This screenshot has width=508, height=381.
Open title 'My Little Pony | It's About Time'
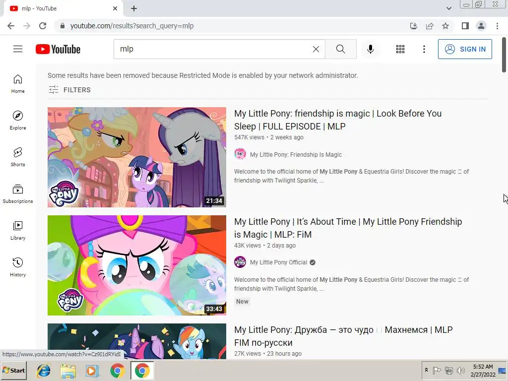[348, 228]
